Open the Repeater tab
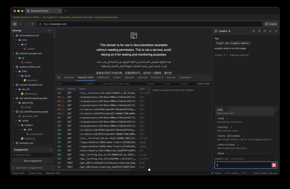 click(x=129, y=77)
